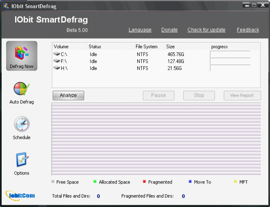Screen dimensions: 270x207
Task: Click the Stop button
Action: pyautogui.click(x=199, y=95)
